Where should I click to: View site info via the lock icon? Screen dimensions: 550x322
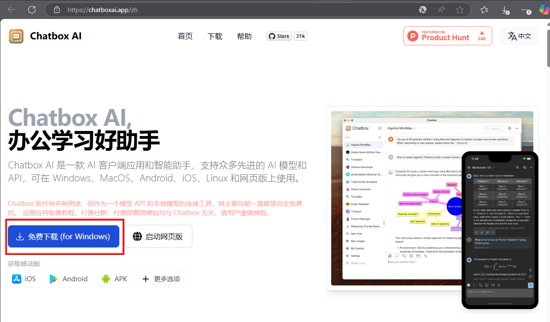click(x=57, y=10)
